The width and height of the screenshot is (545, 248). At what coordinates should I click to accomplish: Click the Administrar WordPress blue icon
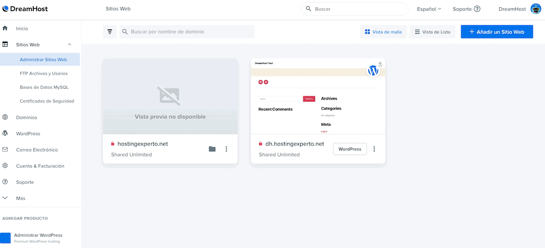tap(5, 238)
